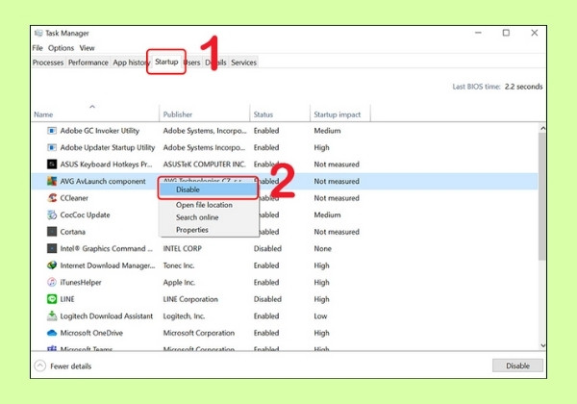577x404 pixels.
Task: Click the Fewer details link text
Action: pos(70,366)
